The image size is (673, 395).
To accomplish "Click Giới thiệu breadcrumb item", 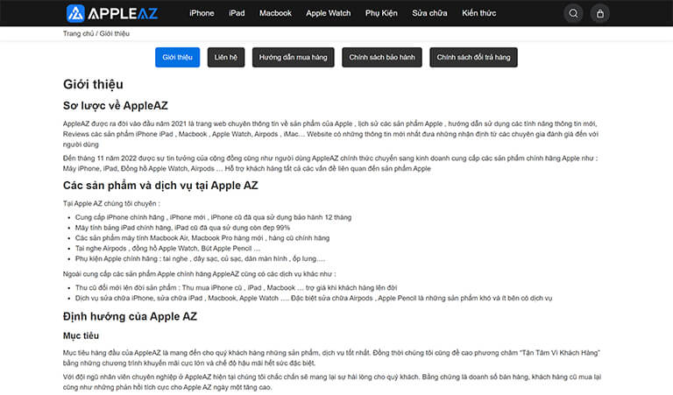I will coord(114,33).
